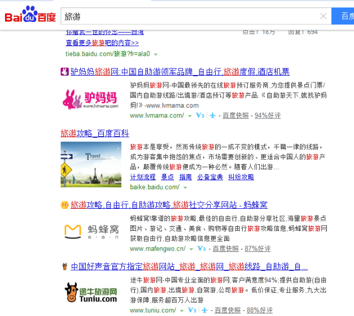Expand dropdown next to tieba.baidu.com URL
The width and height of the screenshot is (354, 316).
(156, 54)
